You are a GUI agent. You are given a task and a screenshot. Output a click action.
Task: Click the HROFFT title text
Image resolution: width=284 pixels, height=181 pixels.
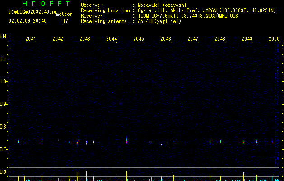[x=46, y=4]
